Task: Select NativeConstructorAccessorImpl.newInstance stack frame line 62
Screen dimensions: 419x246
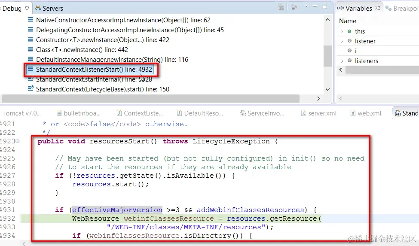Action: pyautogui.click(x=123, y=20)
